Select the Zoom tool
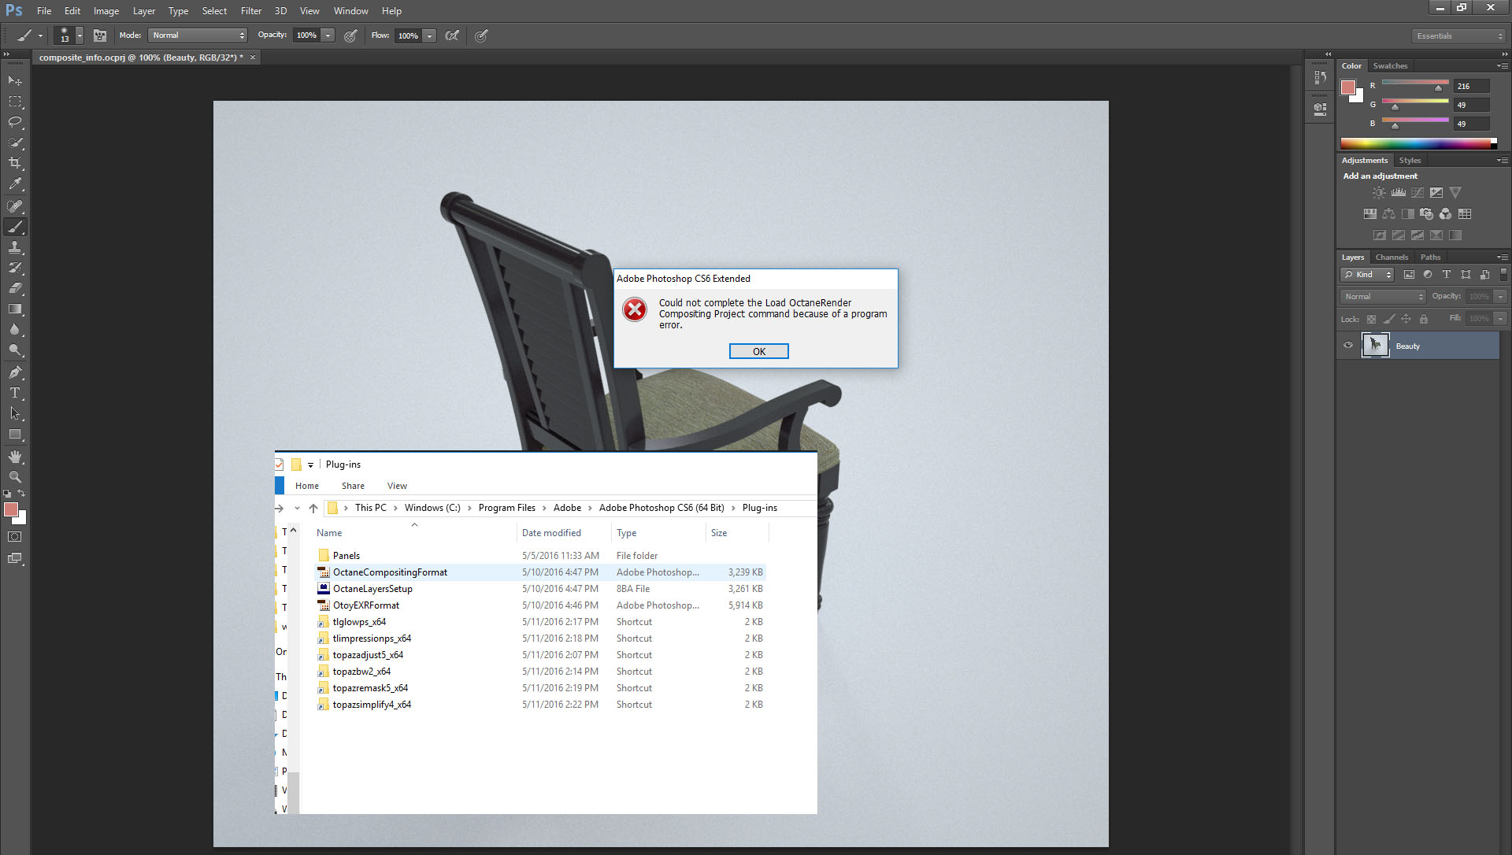This screenshot has width=1512, height=855. pos(15,477)
